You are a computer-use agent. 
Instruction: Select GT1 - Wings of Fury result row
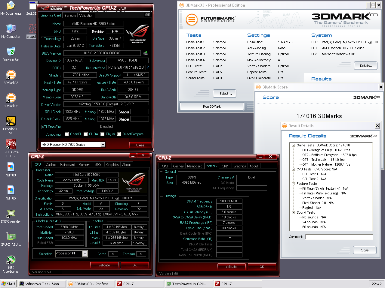(326, 150)
